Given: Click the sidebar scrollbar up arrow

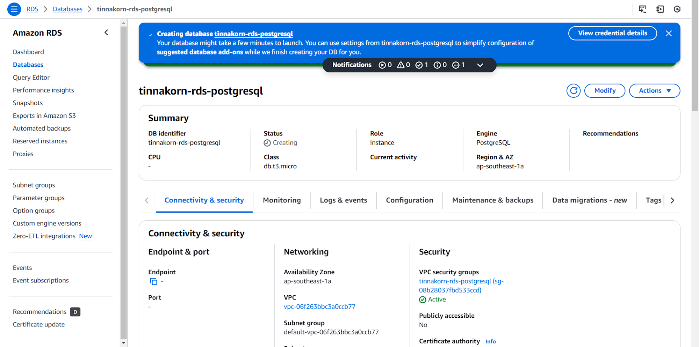Looking at the screenshot, I should tap(123, 23).
